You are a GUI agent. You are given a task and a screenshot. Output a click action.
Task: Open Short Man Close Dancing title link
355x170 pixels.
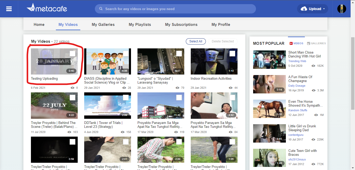[305, 54]
